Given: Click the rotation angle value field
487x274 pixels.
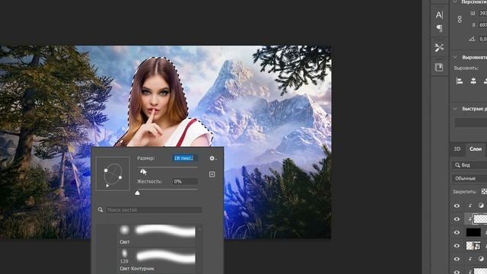Looking at the screenshot, I should 482,39.
